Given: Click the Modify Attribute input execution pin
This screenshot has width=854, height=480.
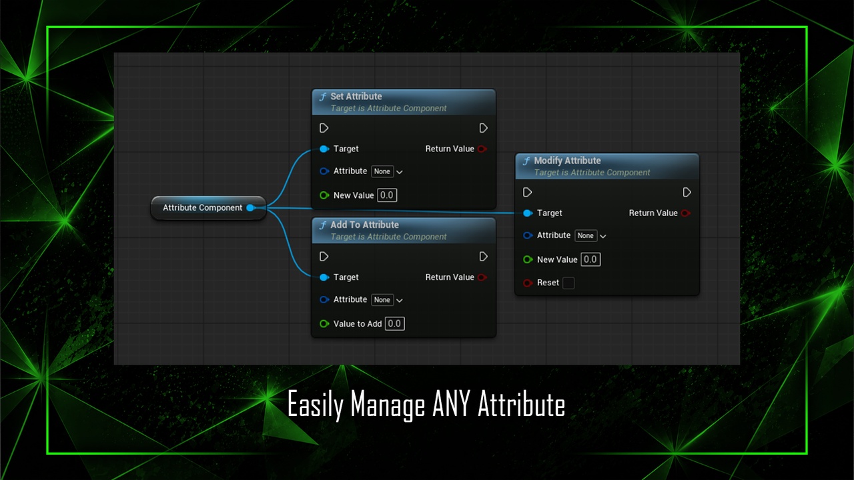Looking at the screenshot, I should click(x=528, y=192).
